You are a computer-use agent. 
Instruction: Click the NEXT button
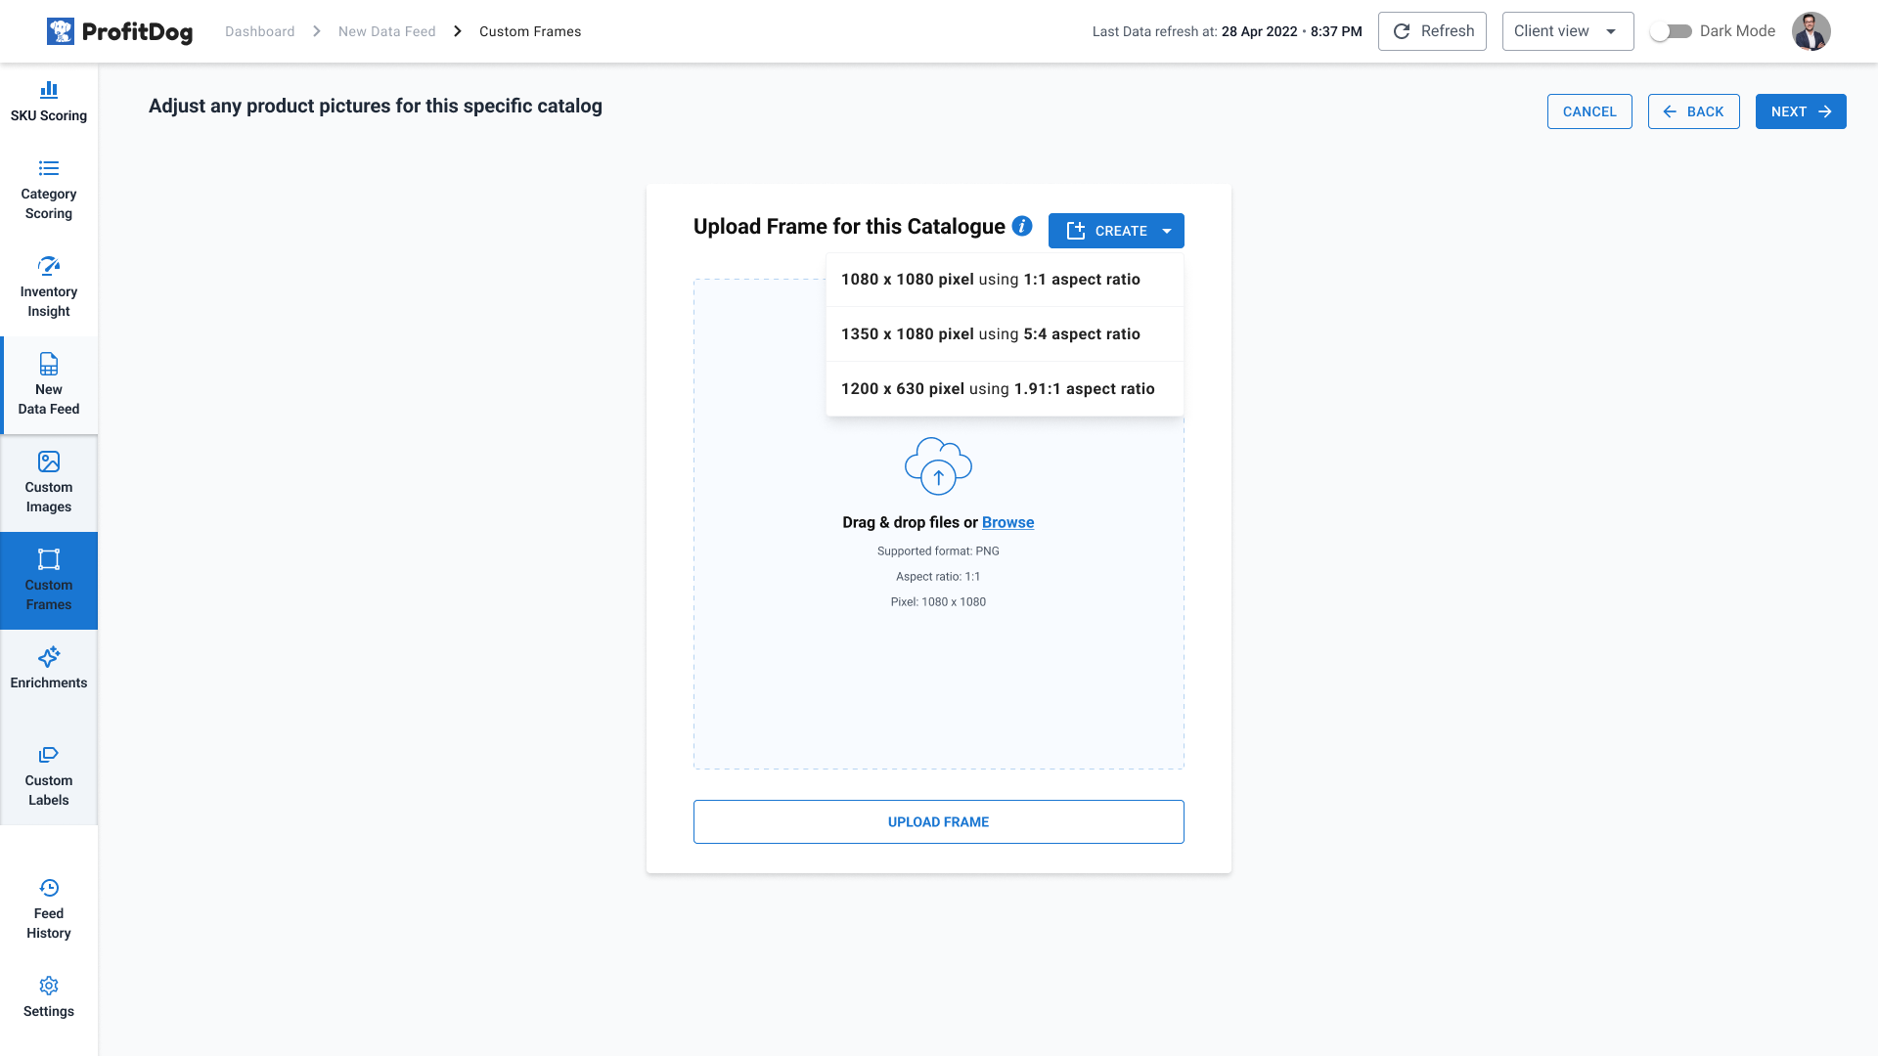coord(1801,111)
